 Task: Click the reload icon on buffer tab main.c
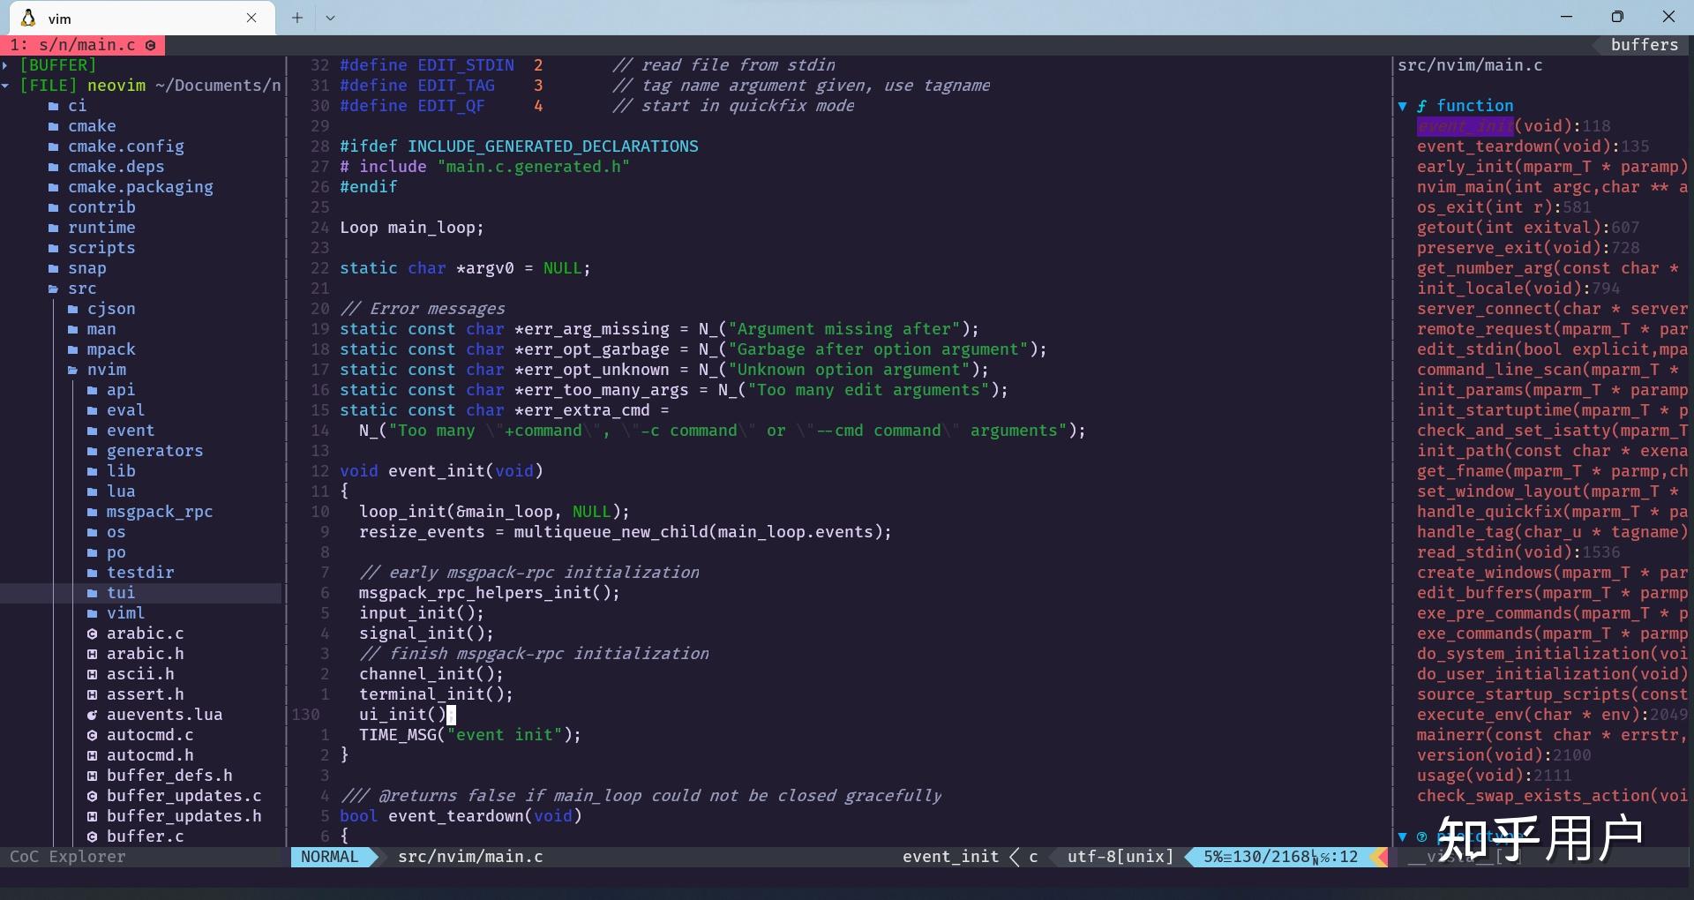tap(150, 45)
